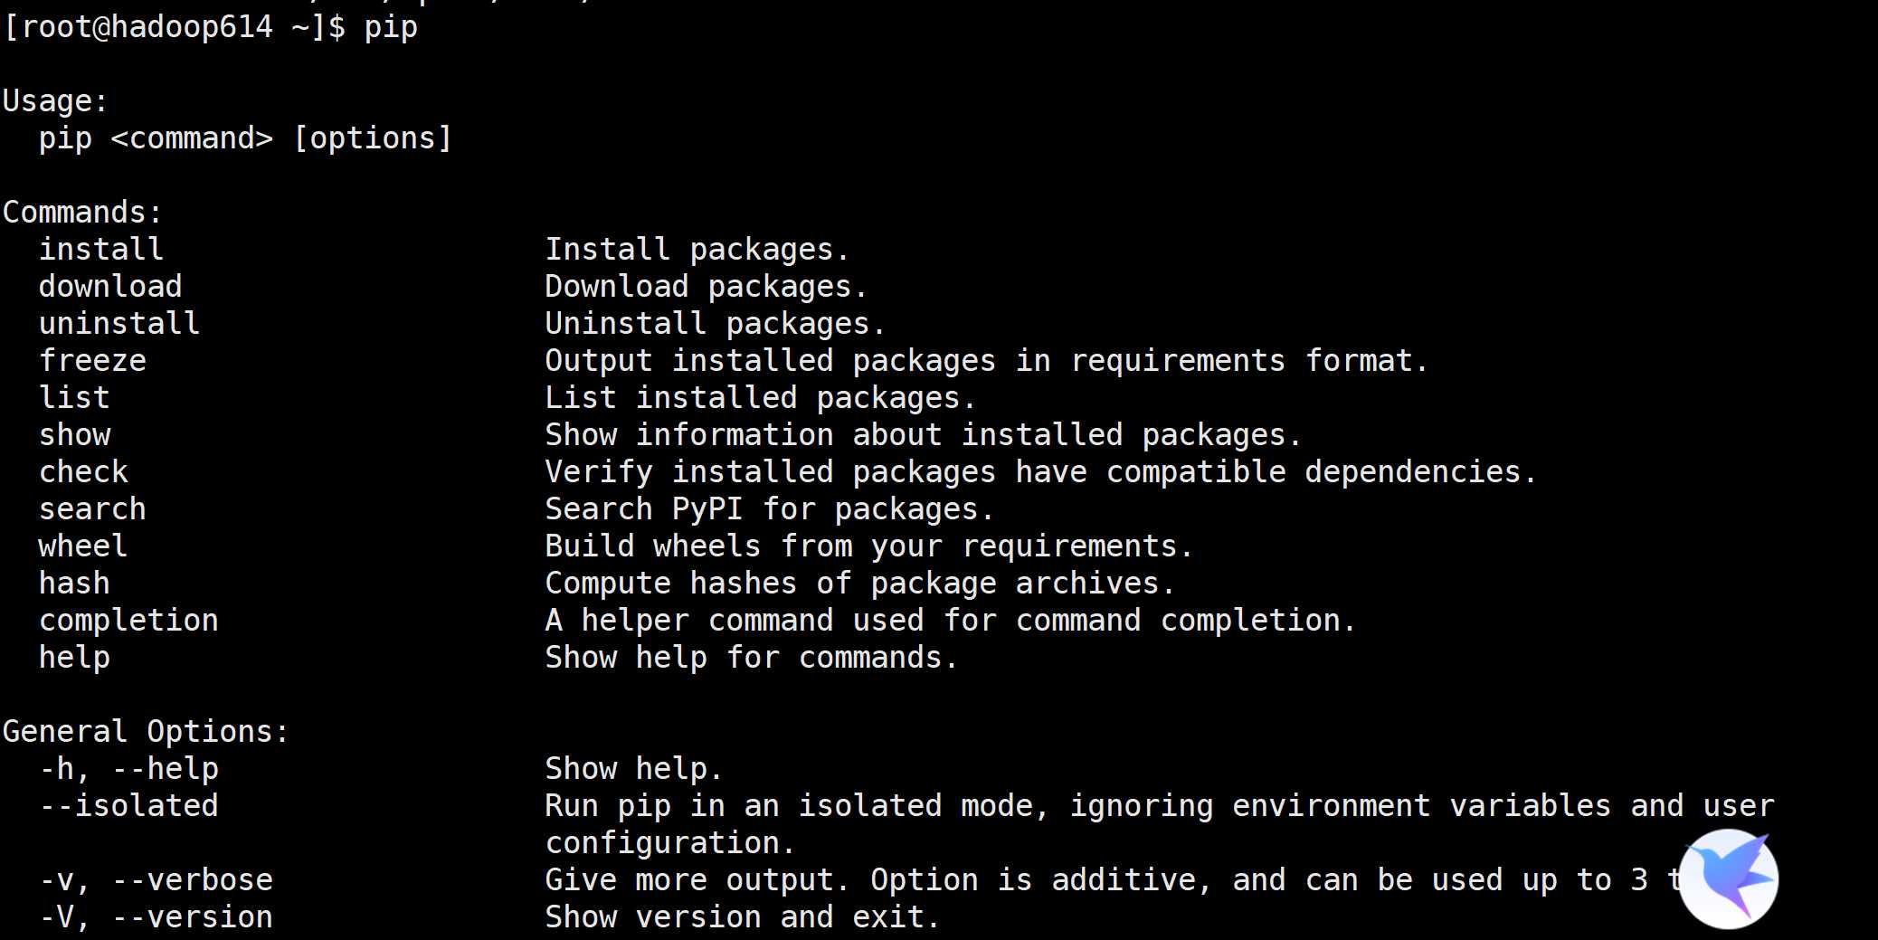Click the 'hash' command entry
1878x940 pixels.
74,583
